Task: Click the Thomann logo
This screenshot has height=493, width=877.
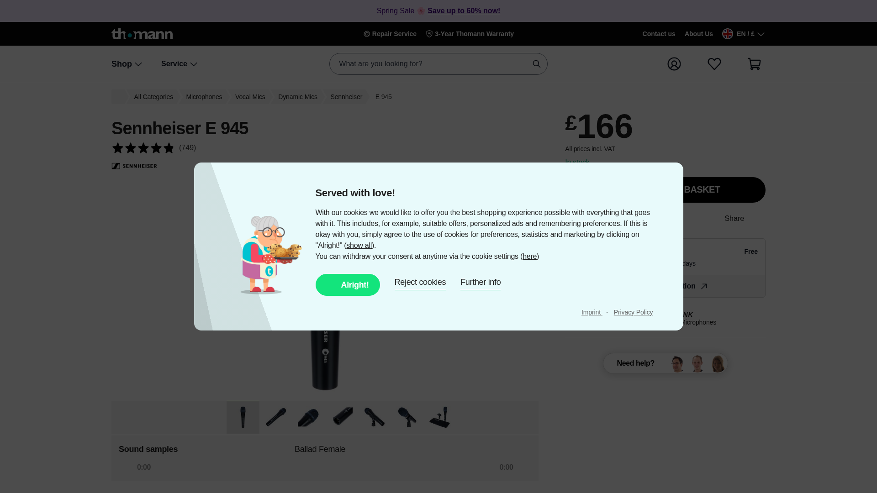Action: 142,34
